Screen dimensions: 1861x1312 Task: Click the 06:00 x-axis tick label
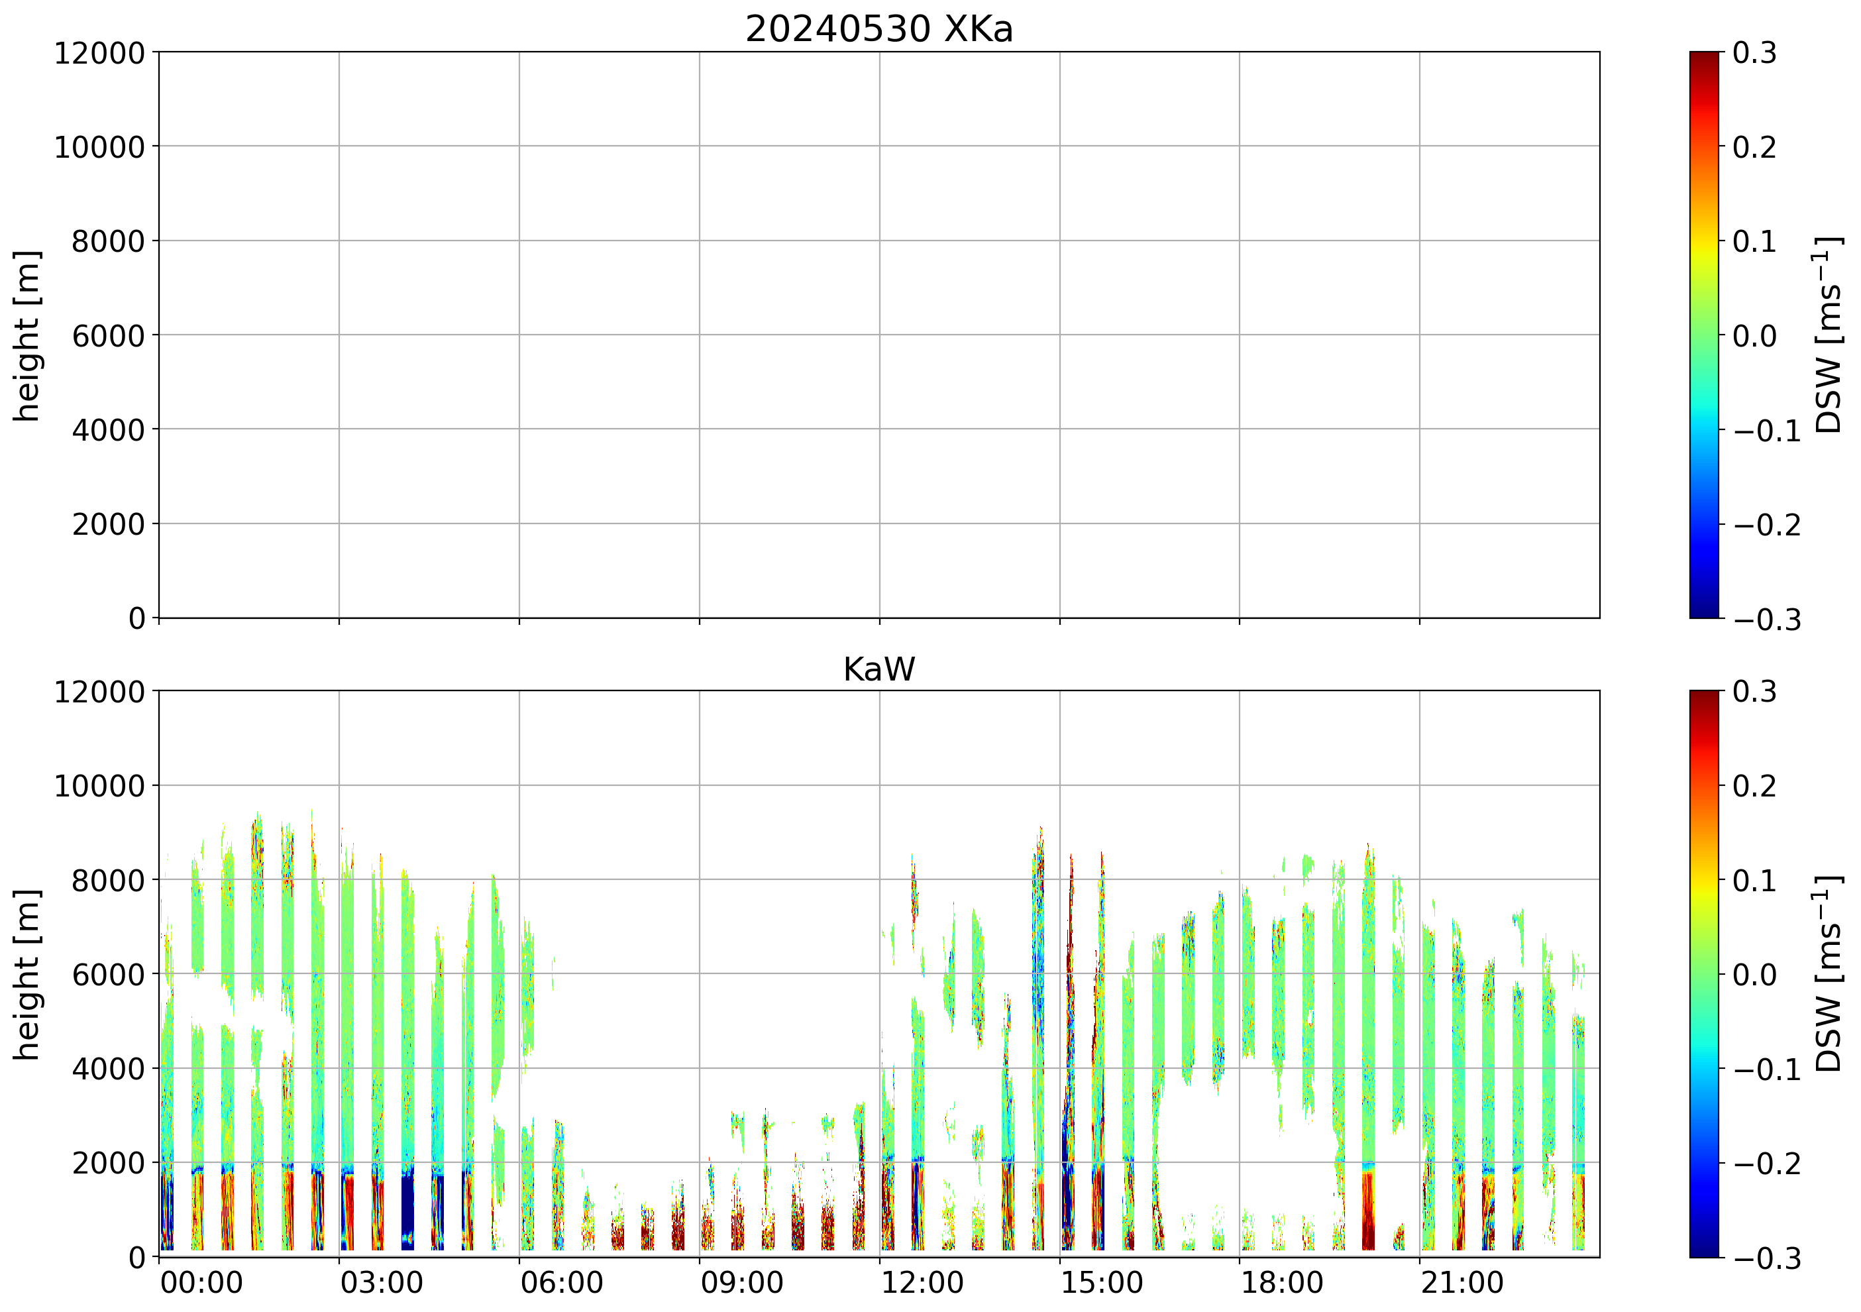pyautogui.click(x=561, y=1283)
